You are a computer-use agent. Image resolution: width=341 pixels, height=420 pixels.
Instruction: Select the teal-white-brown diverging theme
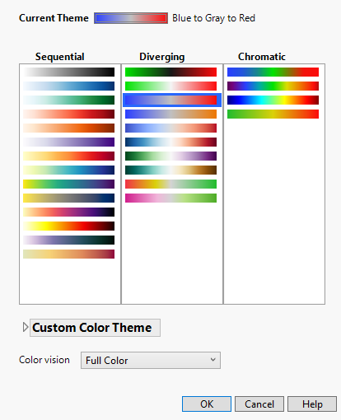click(170, 170)
